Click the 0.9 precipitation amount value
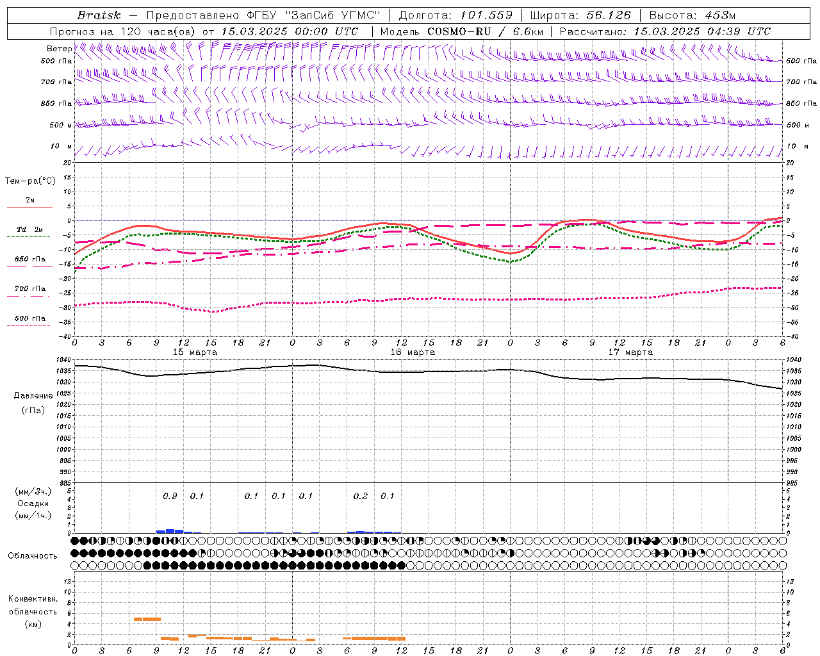 pos(170,496)
